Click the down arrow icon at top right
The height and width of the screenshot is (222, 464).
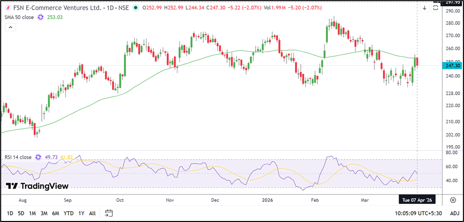click(x=425, y=8)
